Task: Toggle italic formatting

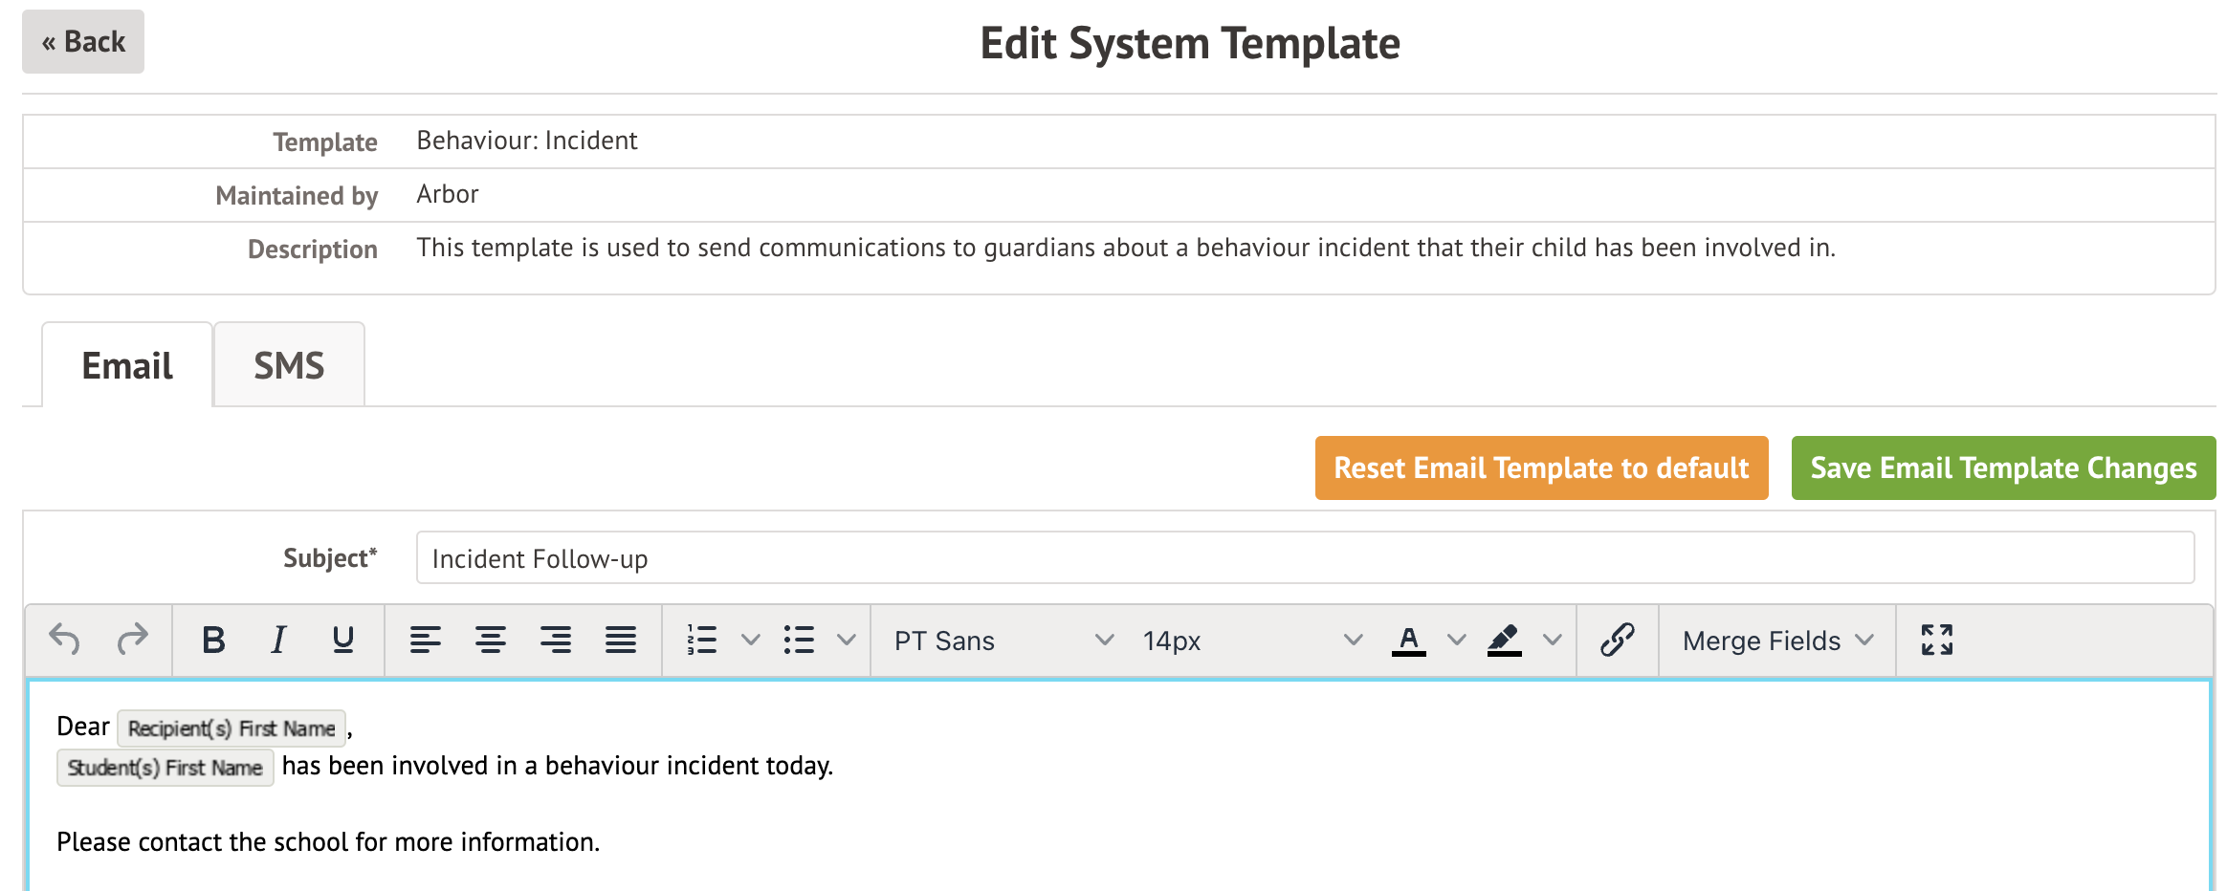Action: coord(278,640)
